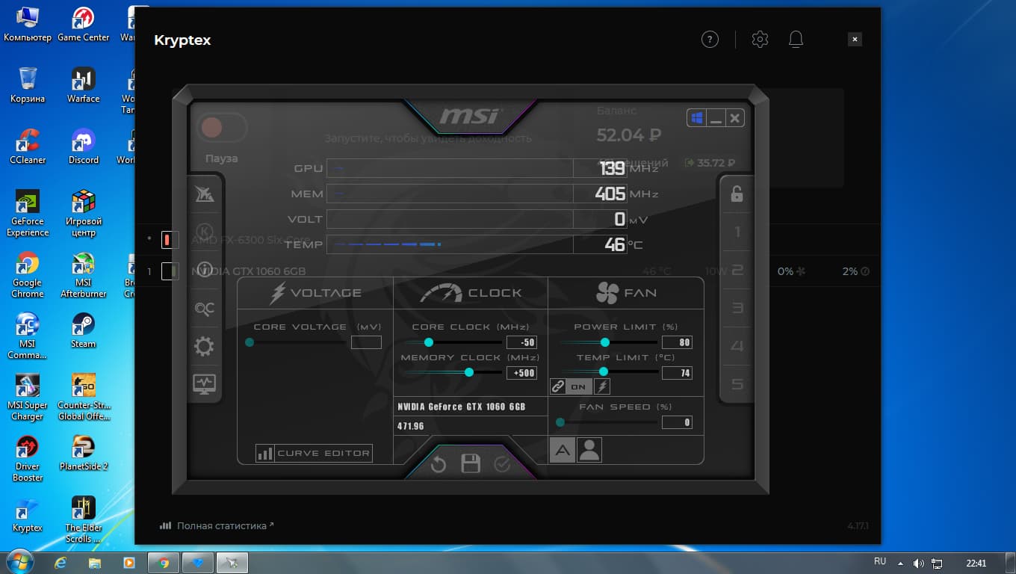This screenshot has height=574, width=1016.
Task: Click the profile lock icon
Action: (x=737, y=194)
